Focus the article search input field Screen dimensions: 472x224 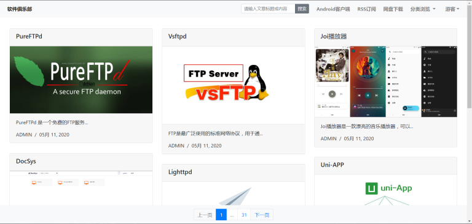click(x=268, y=9)
